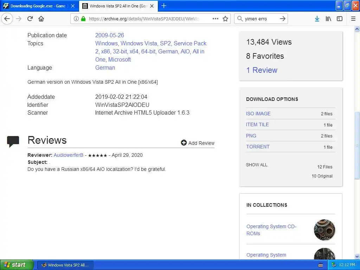Viewport: 360px width, 270px height.
Task: Click the address bar URL
Action: 144,19
